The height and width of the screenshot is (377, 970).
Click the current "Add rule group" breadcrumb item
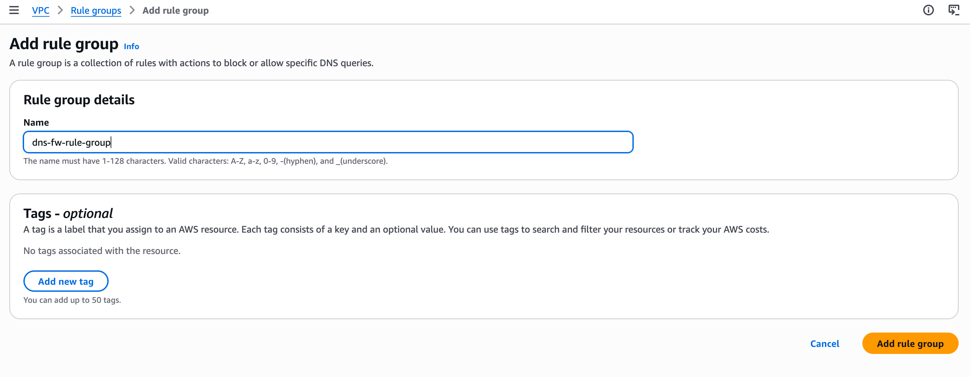click(x=175, y=11)
